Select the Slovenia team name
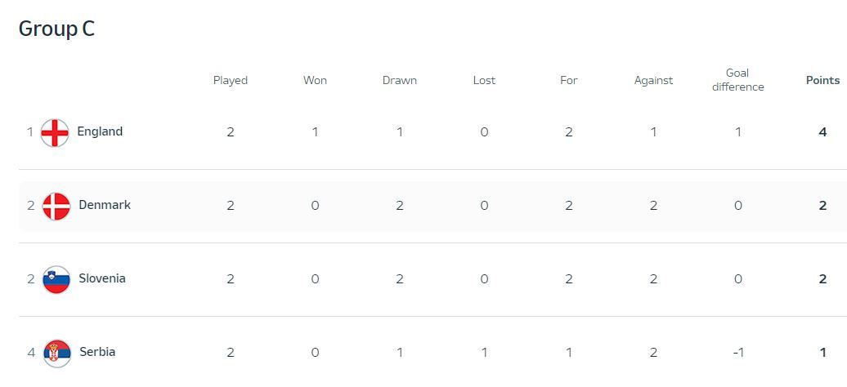847x387 pixels. point(102,278)
